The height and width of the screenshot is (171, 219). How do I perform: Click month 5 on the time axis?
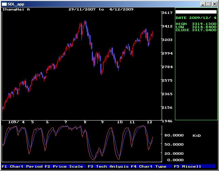pos(33,122)
